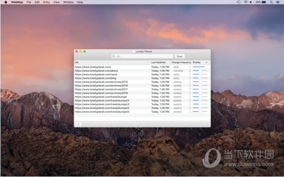The image size is (284, 177).
Task: Click the Scan button
Action: point(180,56)
